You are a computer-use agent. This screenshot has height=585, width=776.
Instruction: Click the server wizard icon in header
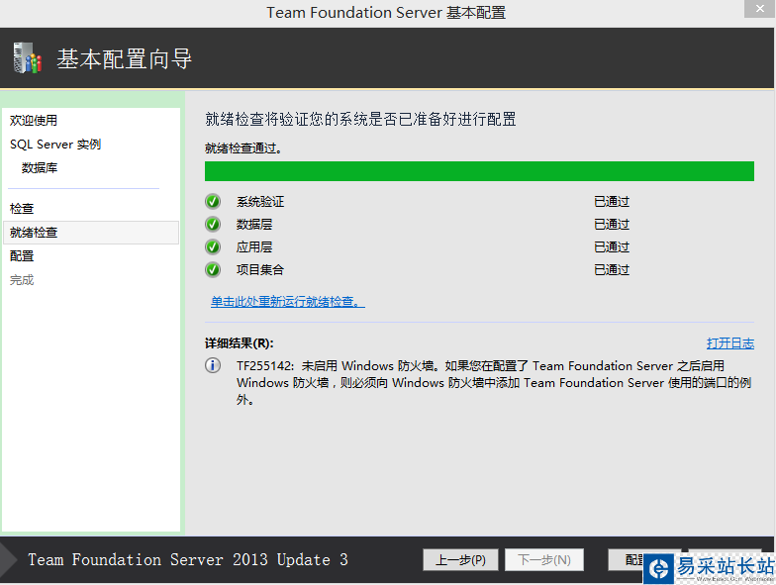click(28, 57)
